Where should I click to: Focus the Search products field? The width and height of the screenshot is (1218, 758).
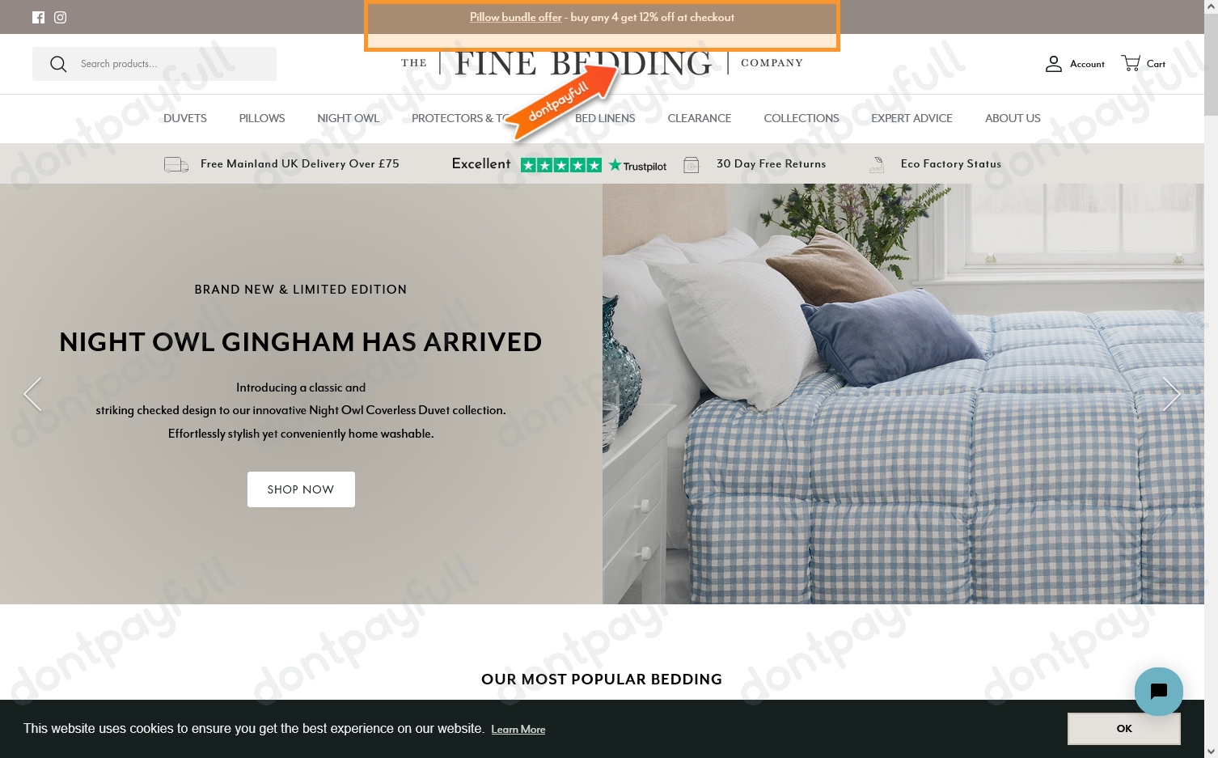click(x=154, y=64)
